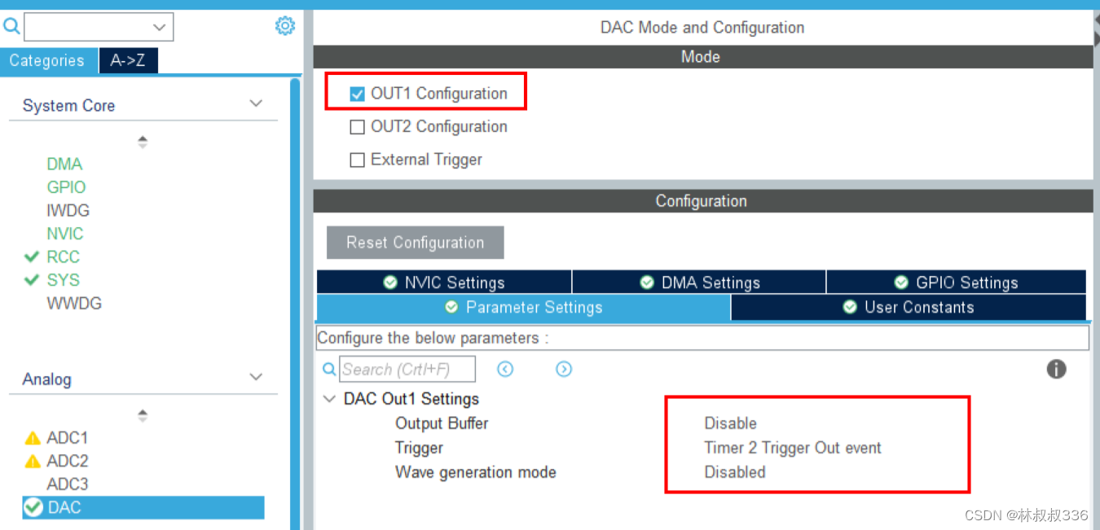Open the NVIC Settings tab
The height and width of the screenshot is (530, 1100).
point(444,283)
